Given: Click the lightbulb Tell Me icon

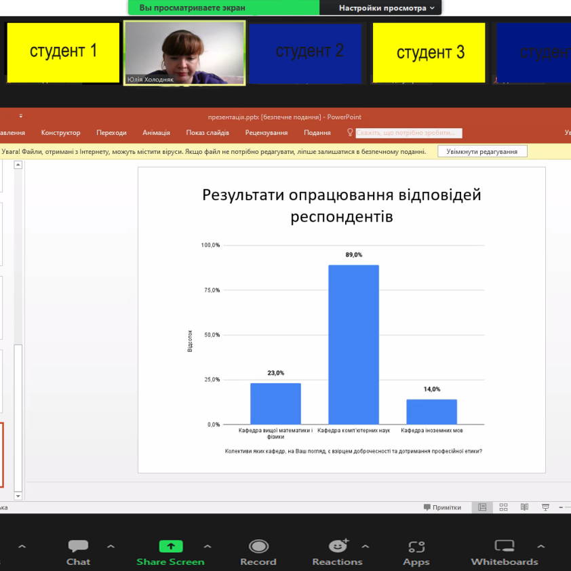Looking at the screenshot, I should click(x=350, y=132).
